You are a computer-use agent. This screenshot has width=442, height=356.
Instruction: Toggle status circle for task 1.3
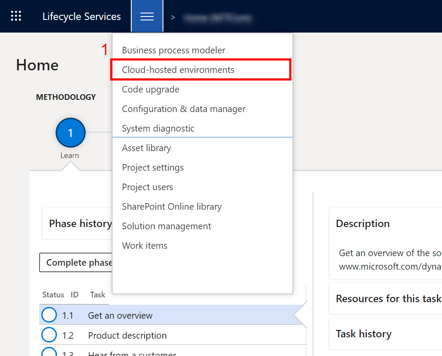coord(49,352)
